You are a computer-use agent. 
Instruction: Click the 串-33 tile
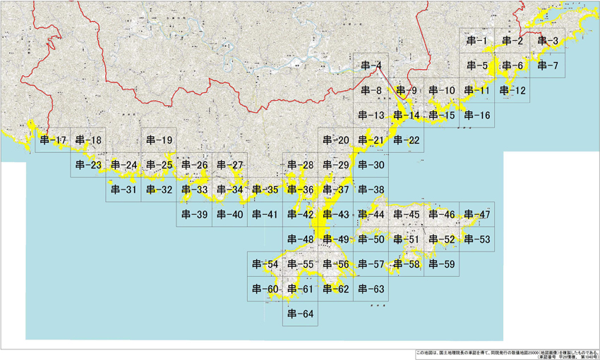click(194, 190)
